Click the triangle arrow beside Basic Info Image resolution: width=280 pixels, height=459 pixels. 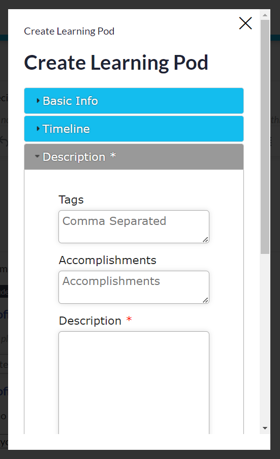point(38,101)
